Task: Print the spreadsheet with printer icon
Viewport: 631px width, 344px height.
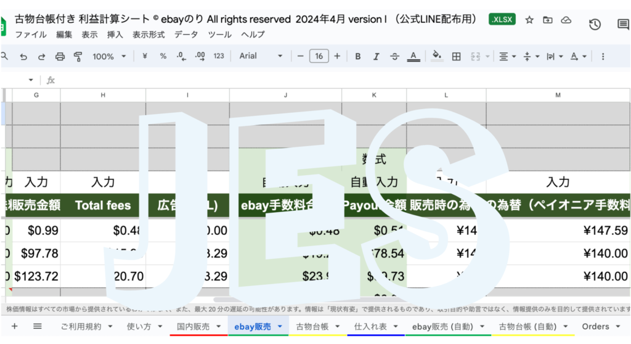Action: click(60, 56)
